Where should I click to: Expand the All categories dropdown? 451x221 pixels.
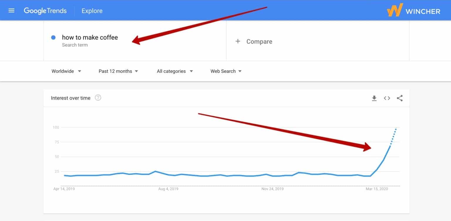[175, 71]
